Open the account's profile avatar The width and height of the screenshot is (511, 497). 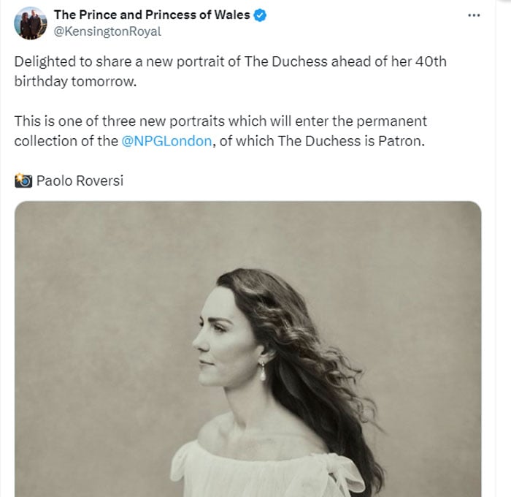click(29, 23)
